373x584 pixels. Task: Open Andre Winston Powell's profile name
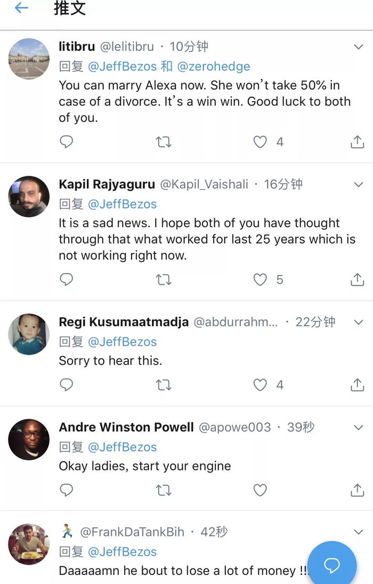126,427
